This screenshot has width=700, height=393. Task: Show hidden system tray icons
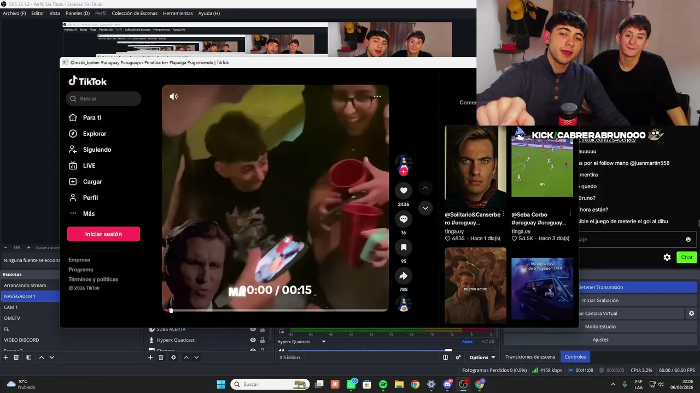pyautogui.click(x=612, y=384)
